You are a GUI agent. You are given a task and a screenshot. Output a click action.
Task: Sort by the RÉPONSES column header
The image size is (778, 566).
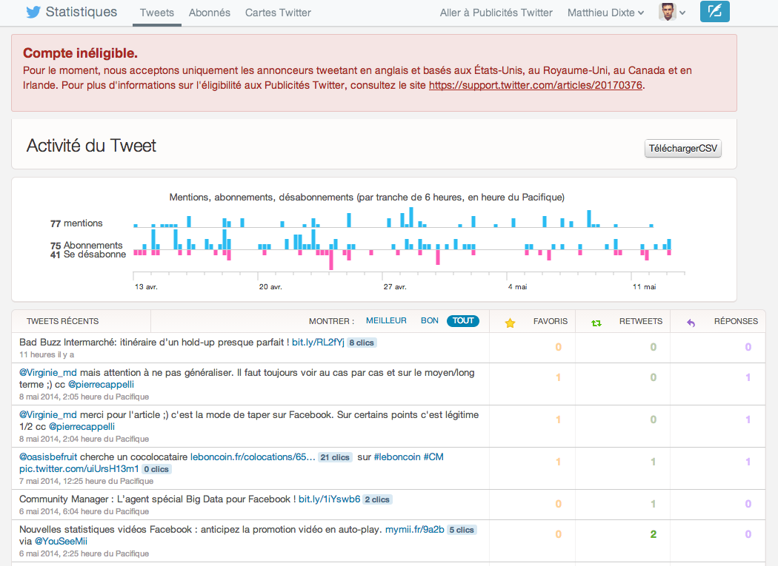[x=736, y=321]
